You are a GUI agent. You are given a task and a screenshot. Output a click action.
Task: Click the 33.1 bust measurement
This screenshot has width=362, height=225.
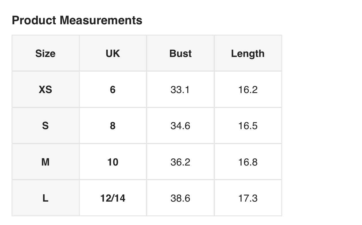click(x=180, y=89)
